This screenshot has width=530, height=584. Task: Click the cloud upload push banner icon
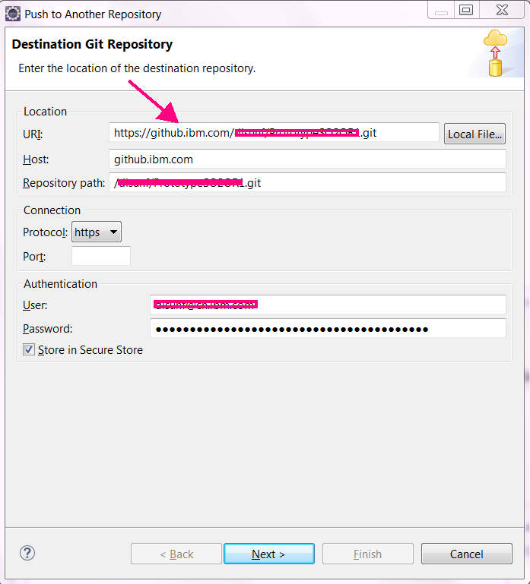[495, 53]
